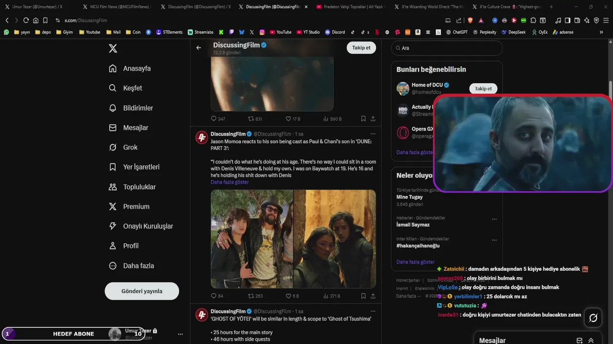Open the Brave hamburger main menu

coord(606,21)
